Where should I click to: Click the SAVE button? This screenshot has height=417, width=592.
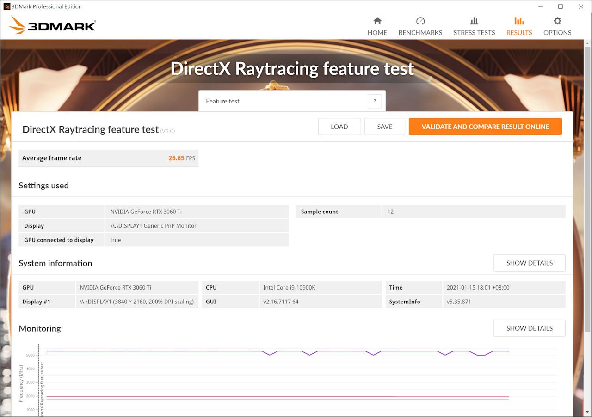tap(385, 127)
